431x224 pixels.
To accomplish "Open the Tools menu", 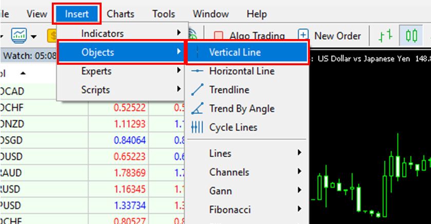I will [x=165, y=14].
